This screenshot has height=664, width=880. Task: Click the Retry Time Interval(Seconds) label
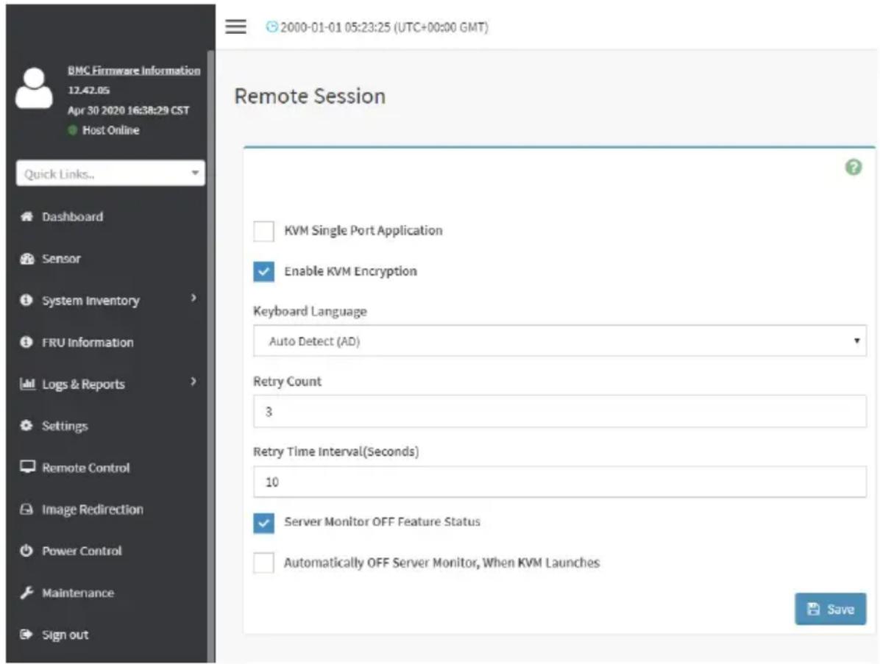click(336, 451)
